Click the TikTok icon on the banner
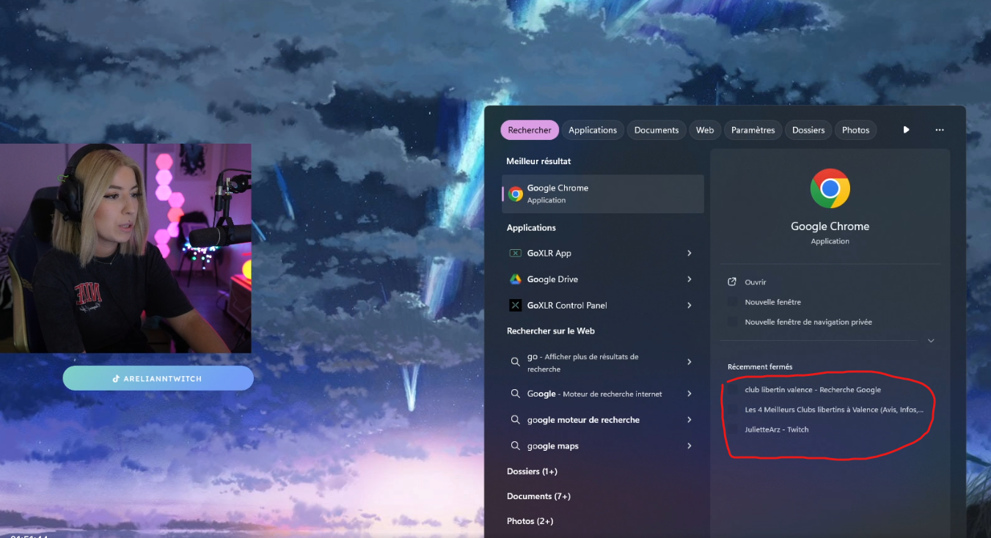This screenshot has width=991, height=538. 116,379
